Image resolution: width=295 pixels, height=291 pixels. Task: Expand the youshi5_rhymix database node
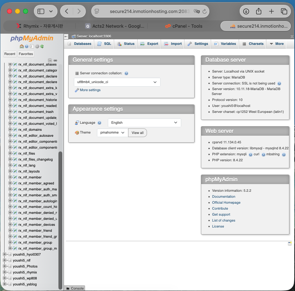coord(5,272)
